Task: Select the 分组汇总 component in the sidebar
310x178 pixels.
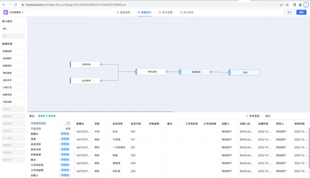Action: (x=13, y=87)
